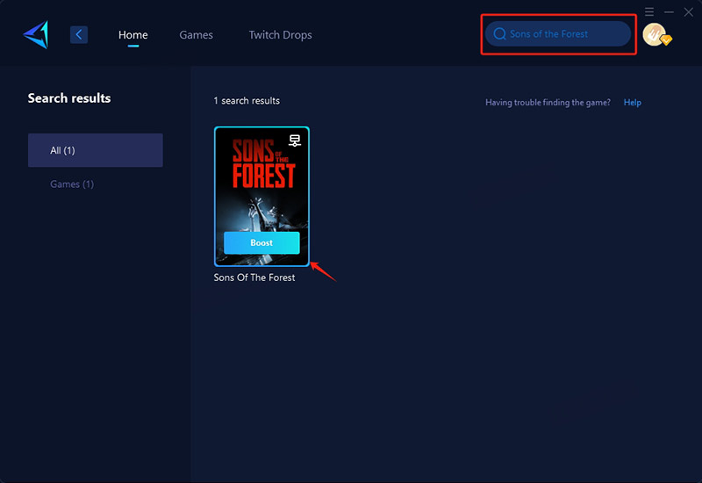This screenshot has width=702, height=483.
Task: Click the server icon on game card
Action: pos(295,141)
